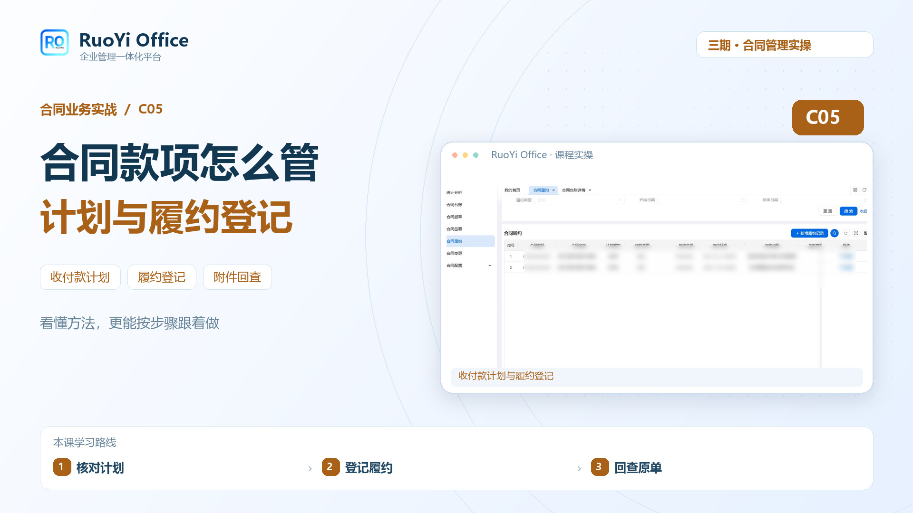
Task: Open 合同起草 in the sidebar
Action: [454, 217]
